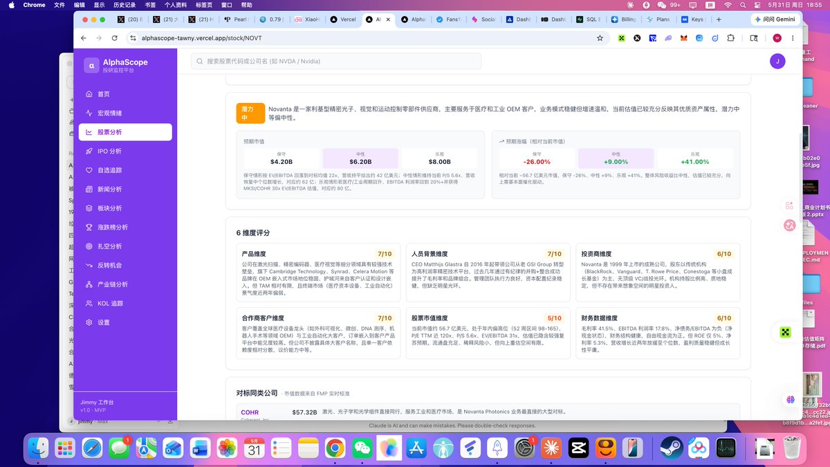830x467 pixels.
Task: Switch to the Pearl tab
Action: [x=237, y=19]
